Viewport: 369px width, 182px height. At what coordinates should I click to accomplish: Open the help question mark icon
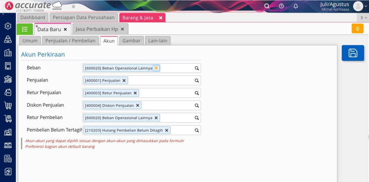tap(281, 6)
